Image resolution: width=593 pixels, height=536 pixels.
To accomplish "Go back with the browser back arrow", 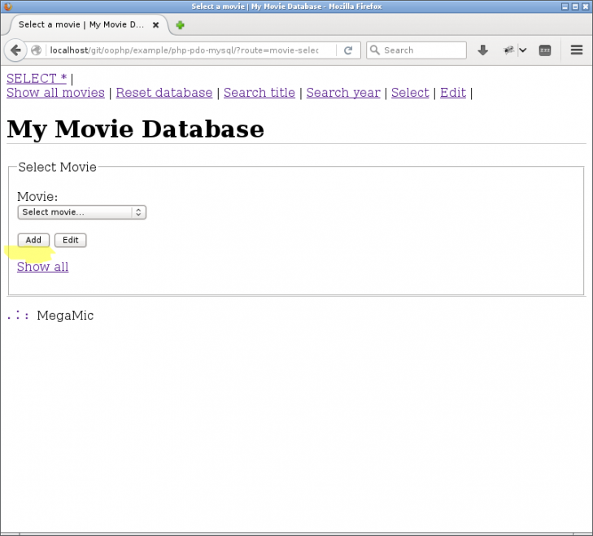I will click(x=15, y=50).
